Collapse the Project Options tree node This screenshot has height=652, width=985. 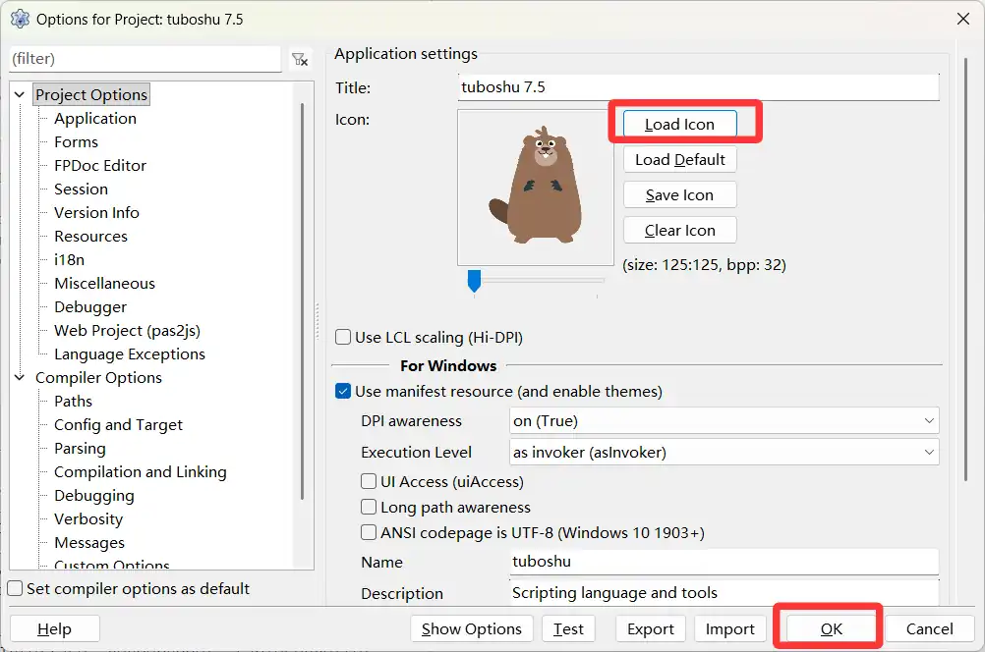20,95
